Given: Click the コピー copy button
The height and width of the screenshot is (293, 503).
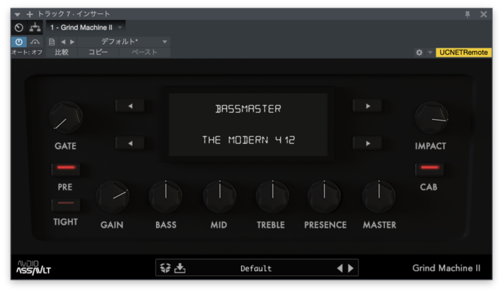Looking at the screenshot, I should [98, 52].
